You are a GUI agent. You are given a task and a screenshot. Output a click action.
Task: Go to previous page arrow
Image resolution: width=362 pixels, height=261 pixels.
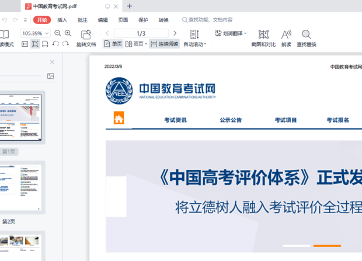coord(107,33)
